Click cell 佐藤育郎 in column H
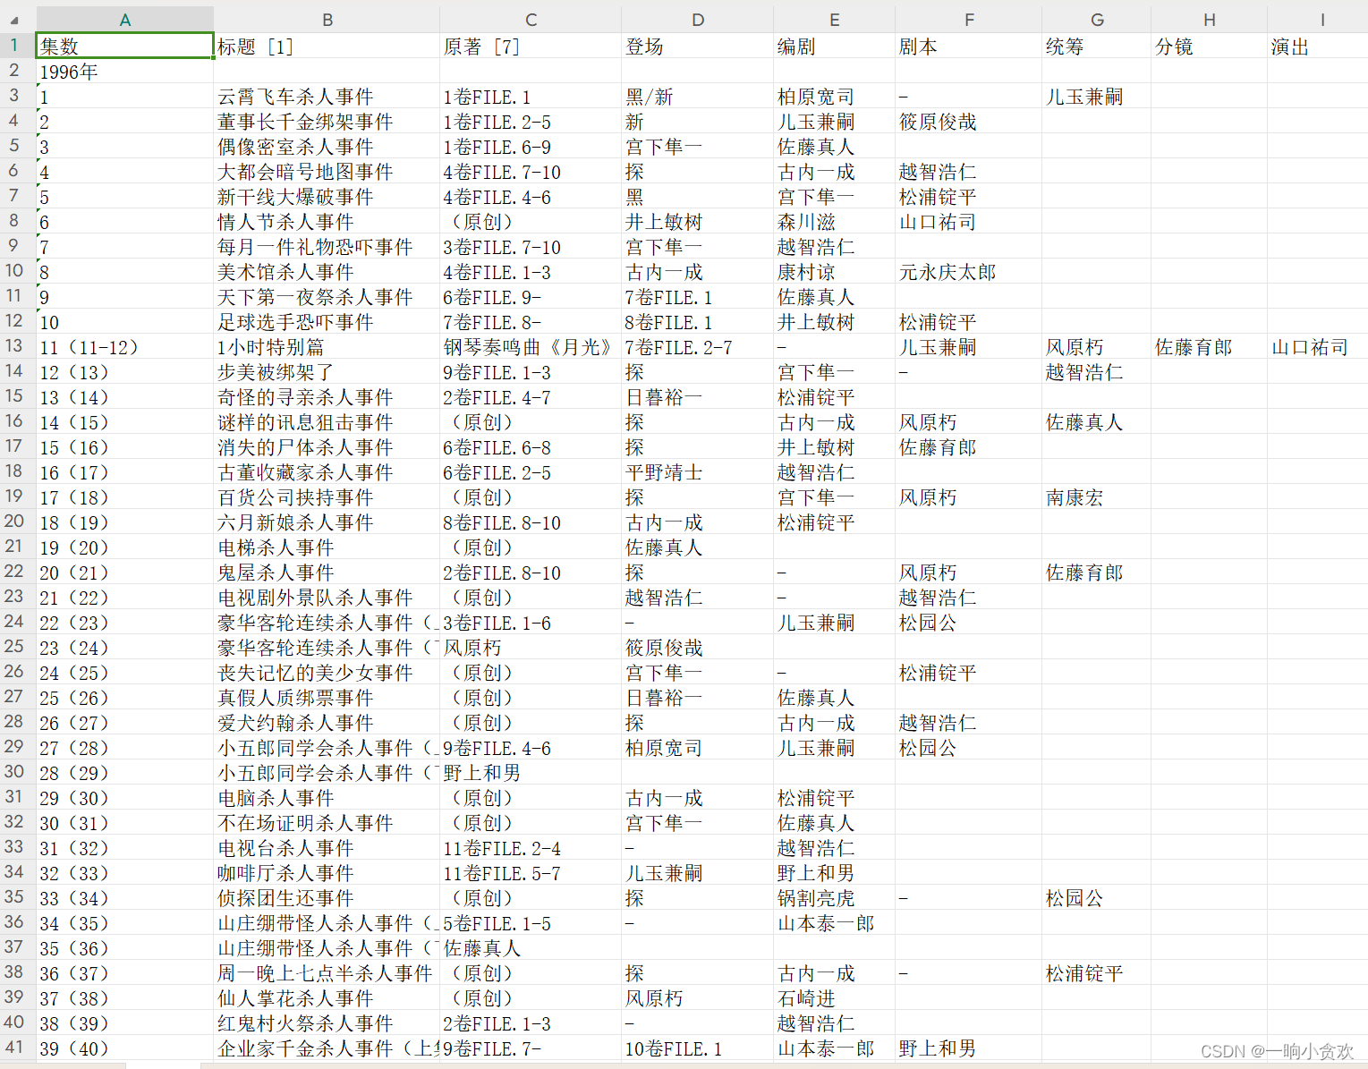Screen dimensions: 1368x1069 (1209, 347)
